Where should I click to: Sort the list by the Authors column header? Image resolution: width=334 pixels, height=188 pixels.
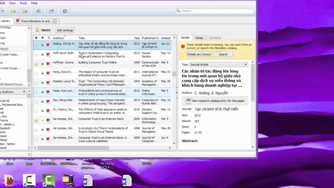click(58, 38)
